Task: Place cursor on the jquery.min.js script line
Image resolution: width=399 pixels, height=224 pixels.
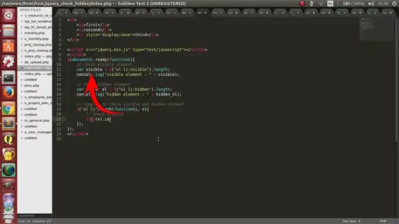Action: (x=137, y=50)
